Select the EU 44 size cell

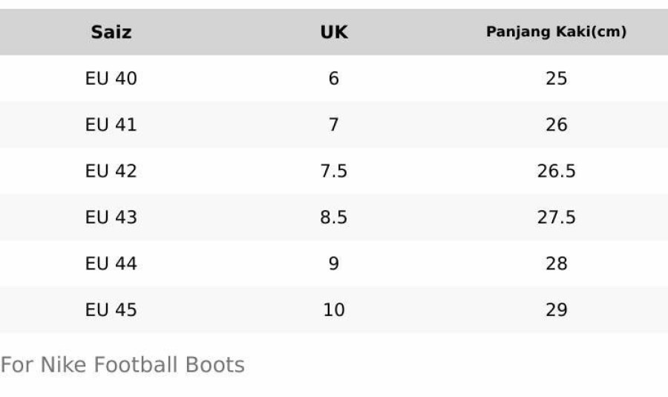[x=111, y=263]
